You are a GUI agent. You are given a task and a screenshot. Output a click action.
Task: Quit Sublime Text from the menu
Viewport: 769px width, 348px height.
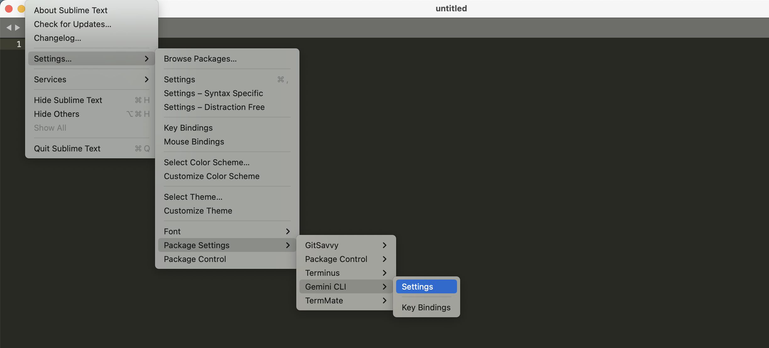[x=67, y=148]
